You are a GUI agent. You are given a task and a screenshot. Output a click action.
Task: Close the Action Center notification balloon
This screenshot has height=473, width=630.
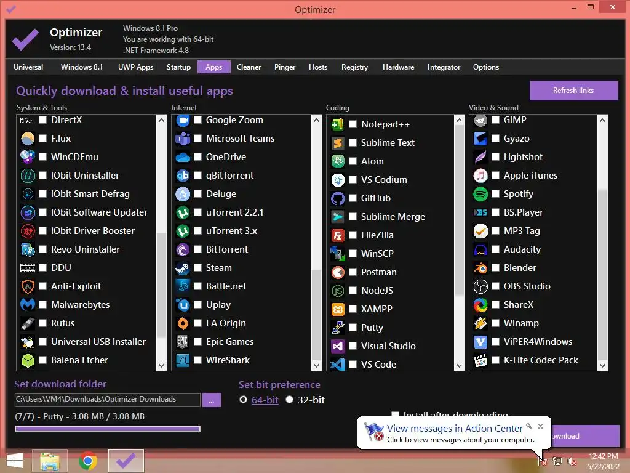[541, 426]
